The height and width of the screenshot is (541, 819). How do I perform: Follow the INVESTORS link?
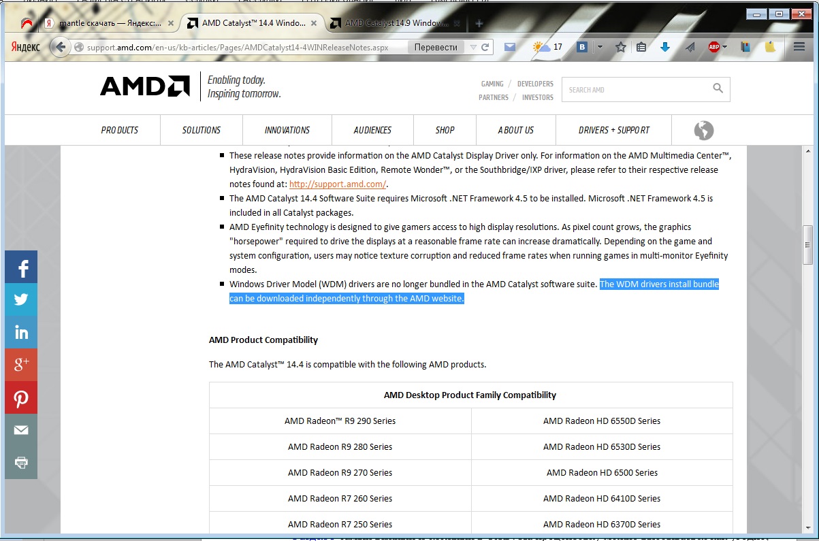(x=538, y=97)
